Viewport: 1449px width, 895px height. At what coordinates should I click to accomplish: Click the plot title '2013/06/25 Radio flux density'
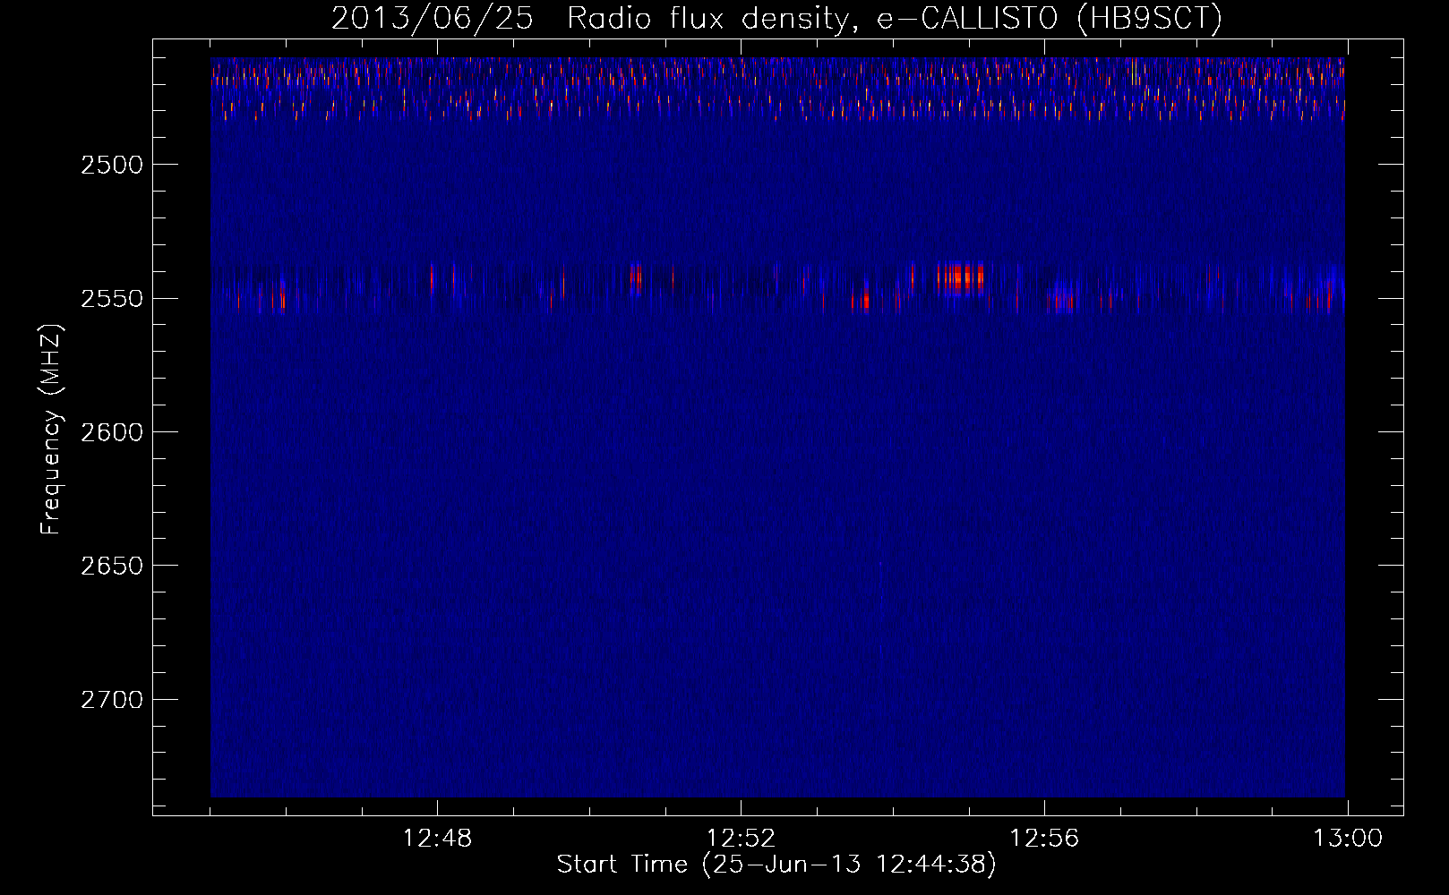776,19
